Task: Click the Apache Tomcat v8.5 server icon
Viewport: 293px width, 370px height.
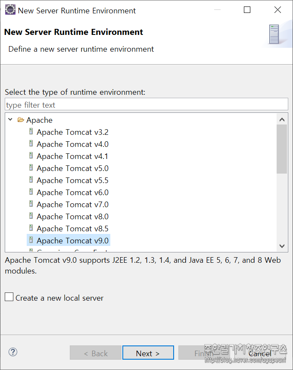Action: [31, 228]
